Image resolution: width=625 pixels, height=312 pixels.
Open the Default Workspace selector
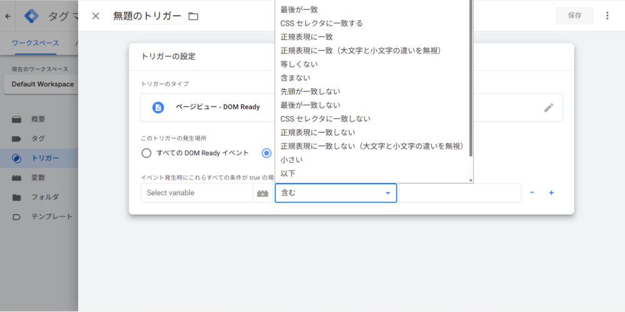42,84
